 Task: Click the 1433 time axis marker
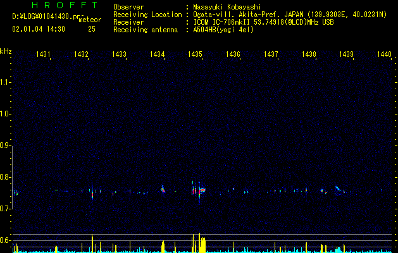(x=119, y=54)
